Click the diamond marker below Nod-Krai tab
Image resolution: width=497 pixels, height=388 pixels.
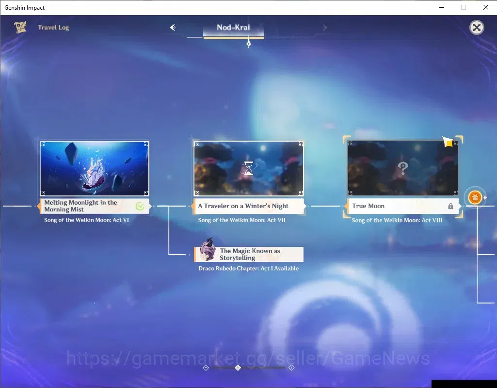coord(249,44)
